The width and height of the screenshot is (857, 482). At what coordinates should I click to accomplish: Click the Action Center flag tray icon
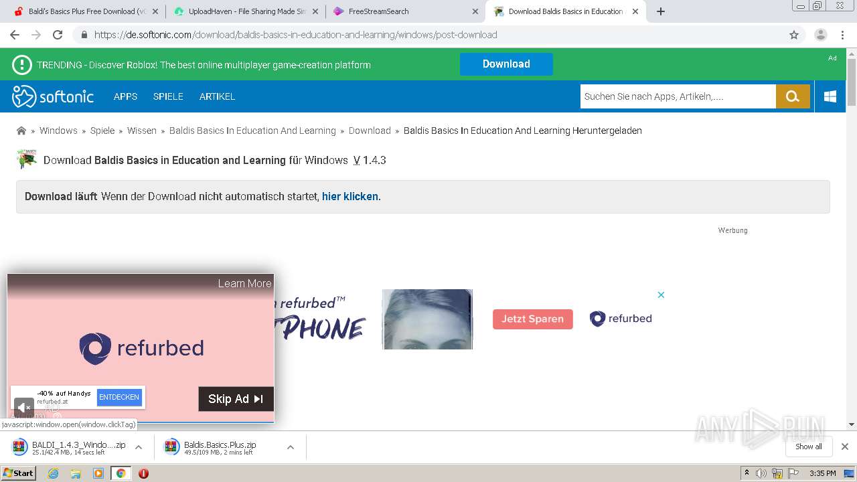[793, 473]
